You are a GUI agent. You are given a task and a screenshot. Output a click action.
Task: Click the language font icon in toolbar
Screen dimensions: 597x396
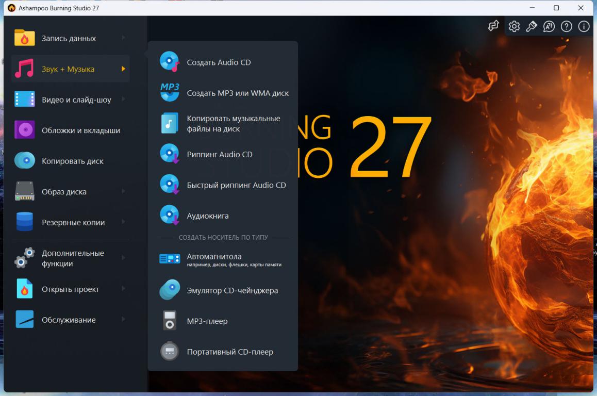(549, 26)
